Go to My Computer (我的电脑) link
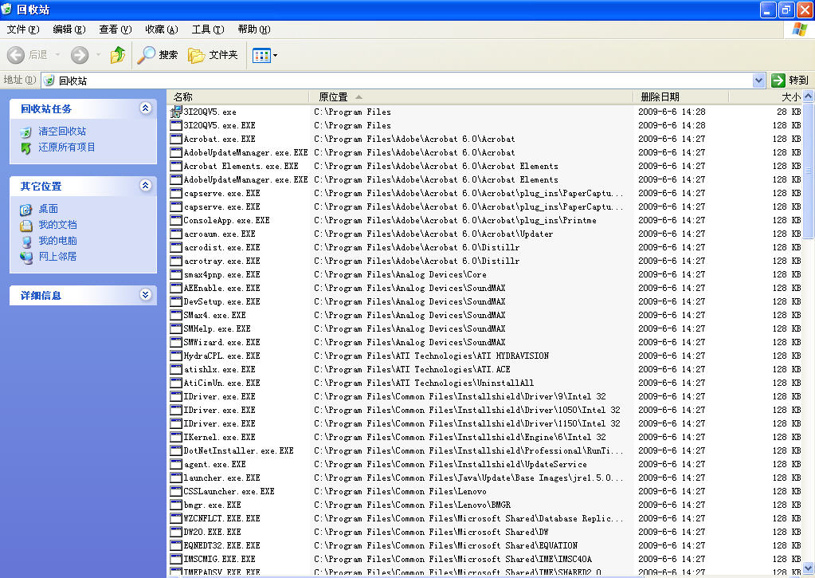The image size is (815, 578). click(x=57, y=240)
